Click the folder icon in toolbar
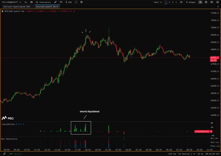Image resolution: width=221 pixels, height=156 pixels. (61, 2)
